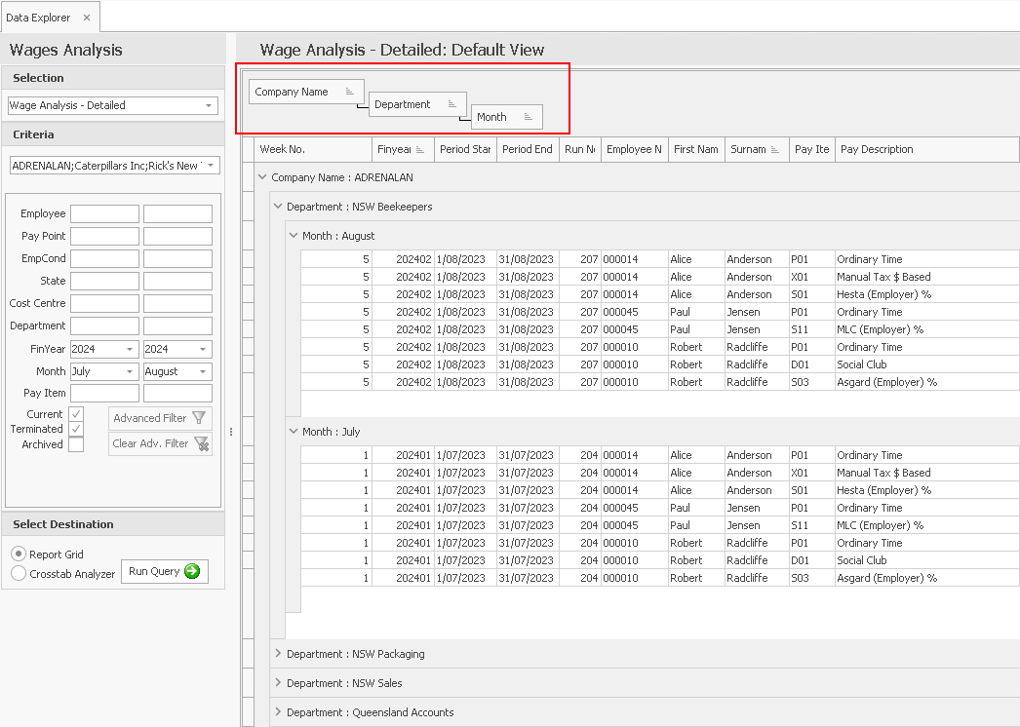Uncheck the Current employees checkbox
This screenshot has width=1020, height=727.
[76, 414]
